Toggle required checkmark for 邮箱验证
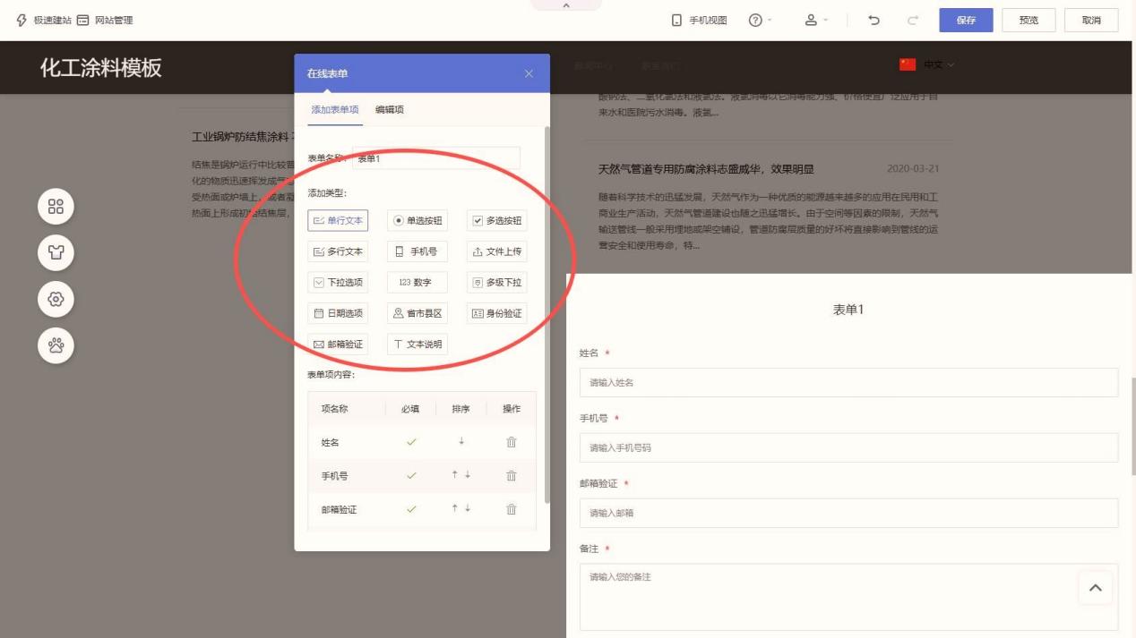This screenshot has width=1136, height=638. click(x=411, y=509)
